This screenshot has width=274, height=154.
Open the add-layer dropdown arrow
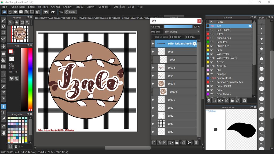173,143
